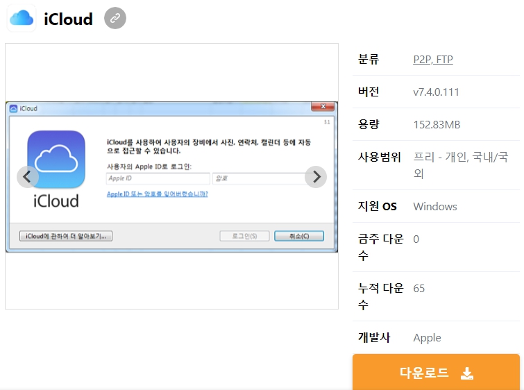524x390 pixels.
Task: Copy link using the chain icon
Action: [115, 18]
